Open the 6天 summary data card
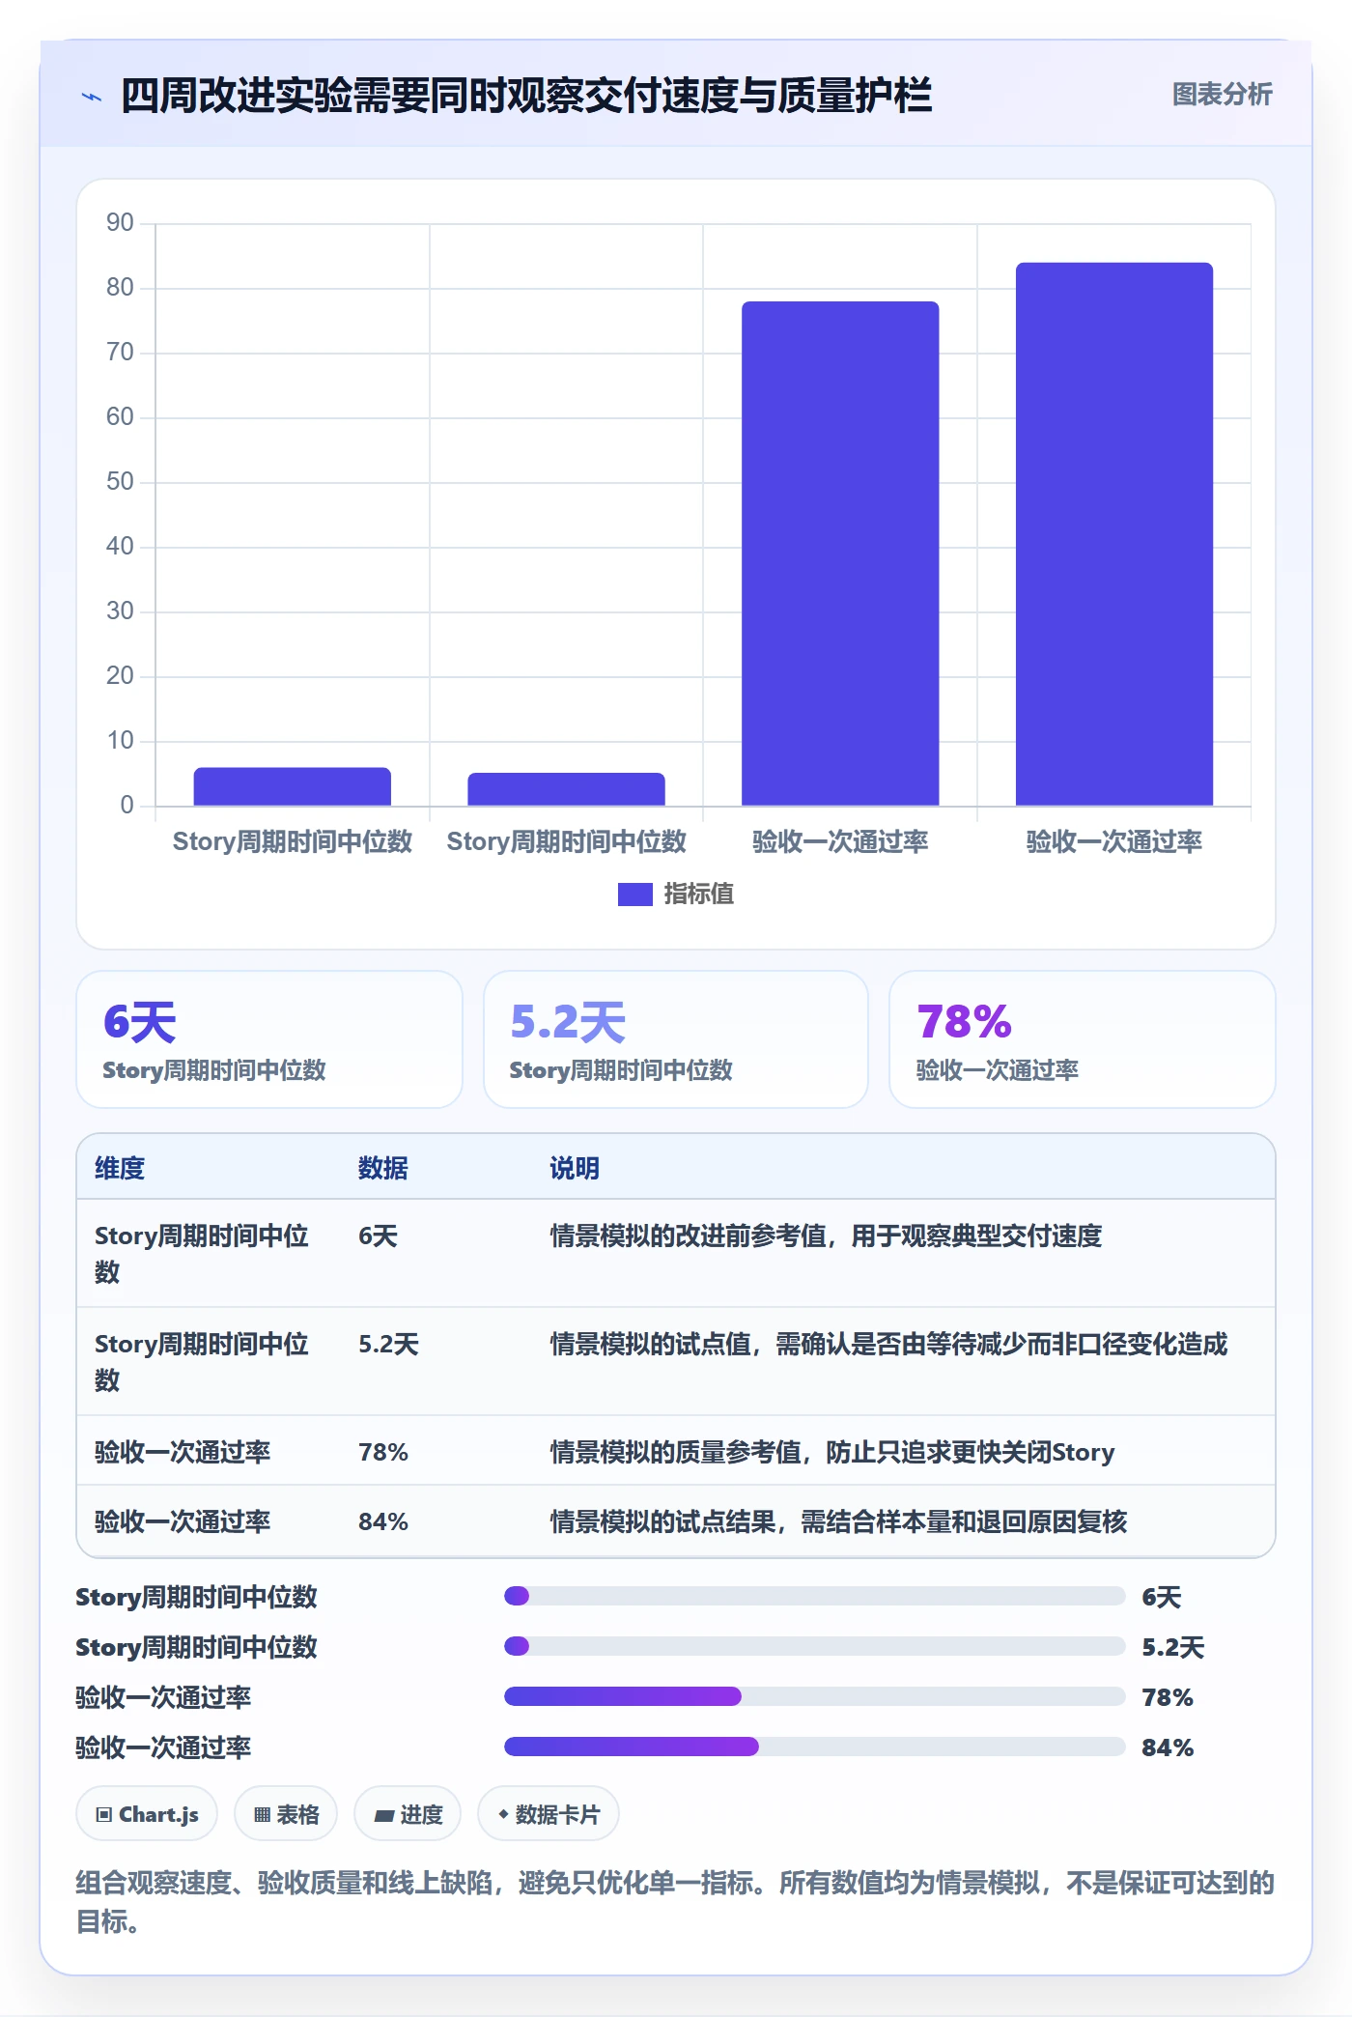This screenshot has width=1352, height=2017. pos(269,1039)
